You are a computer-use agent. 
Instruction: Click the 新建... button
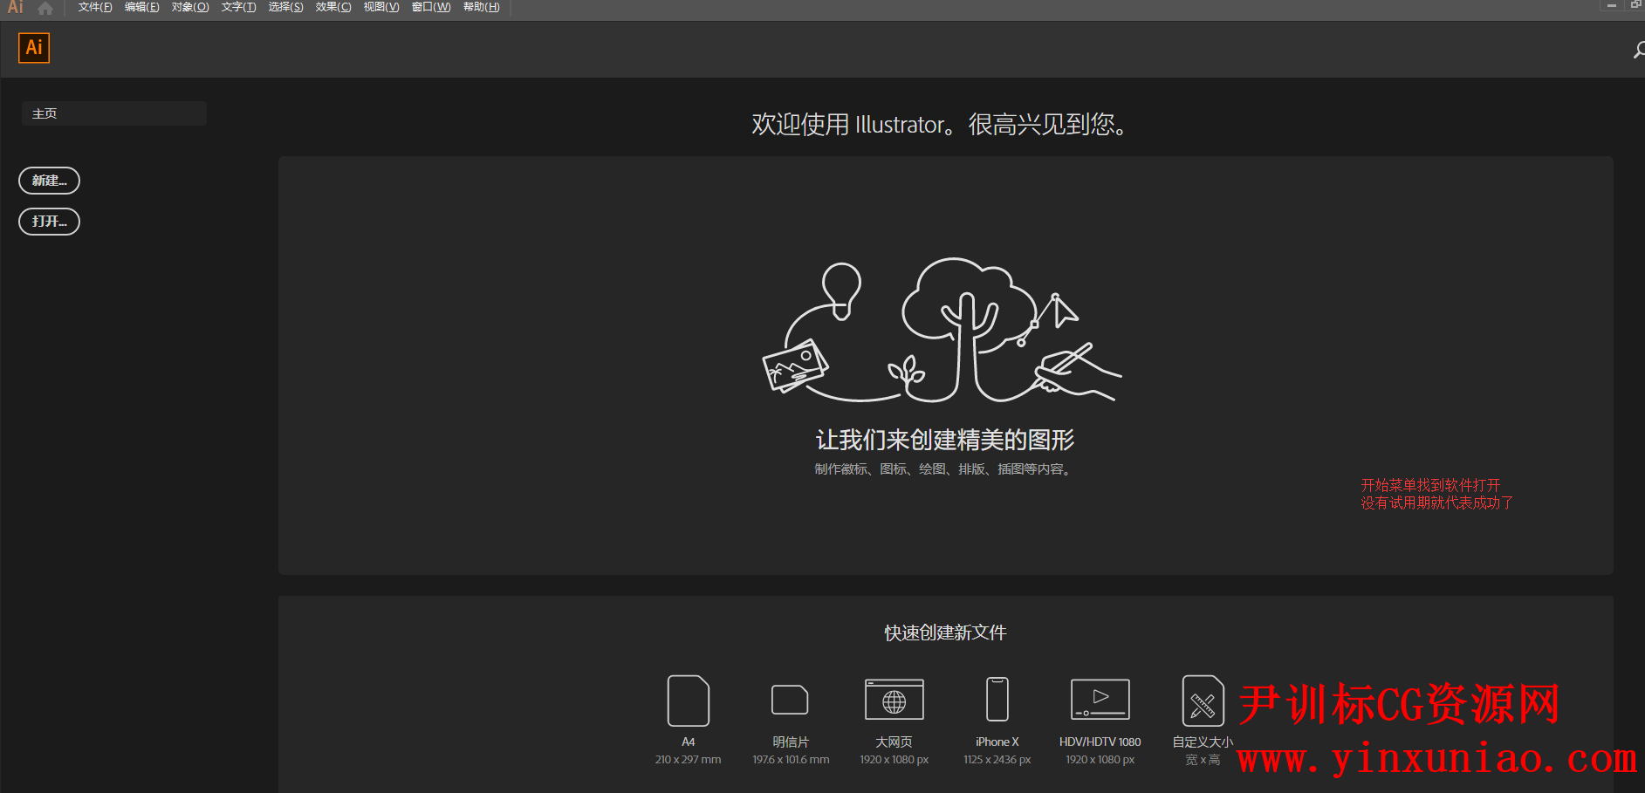tap(49, 181)
